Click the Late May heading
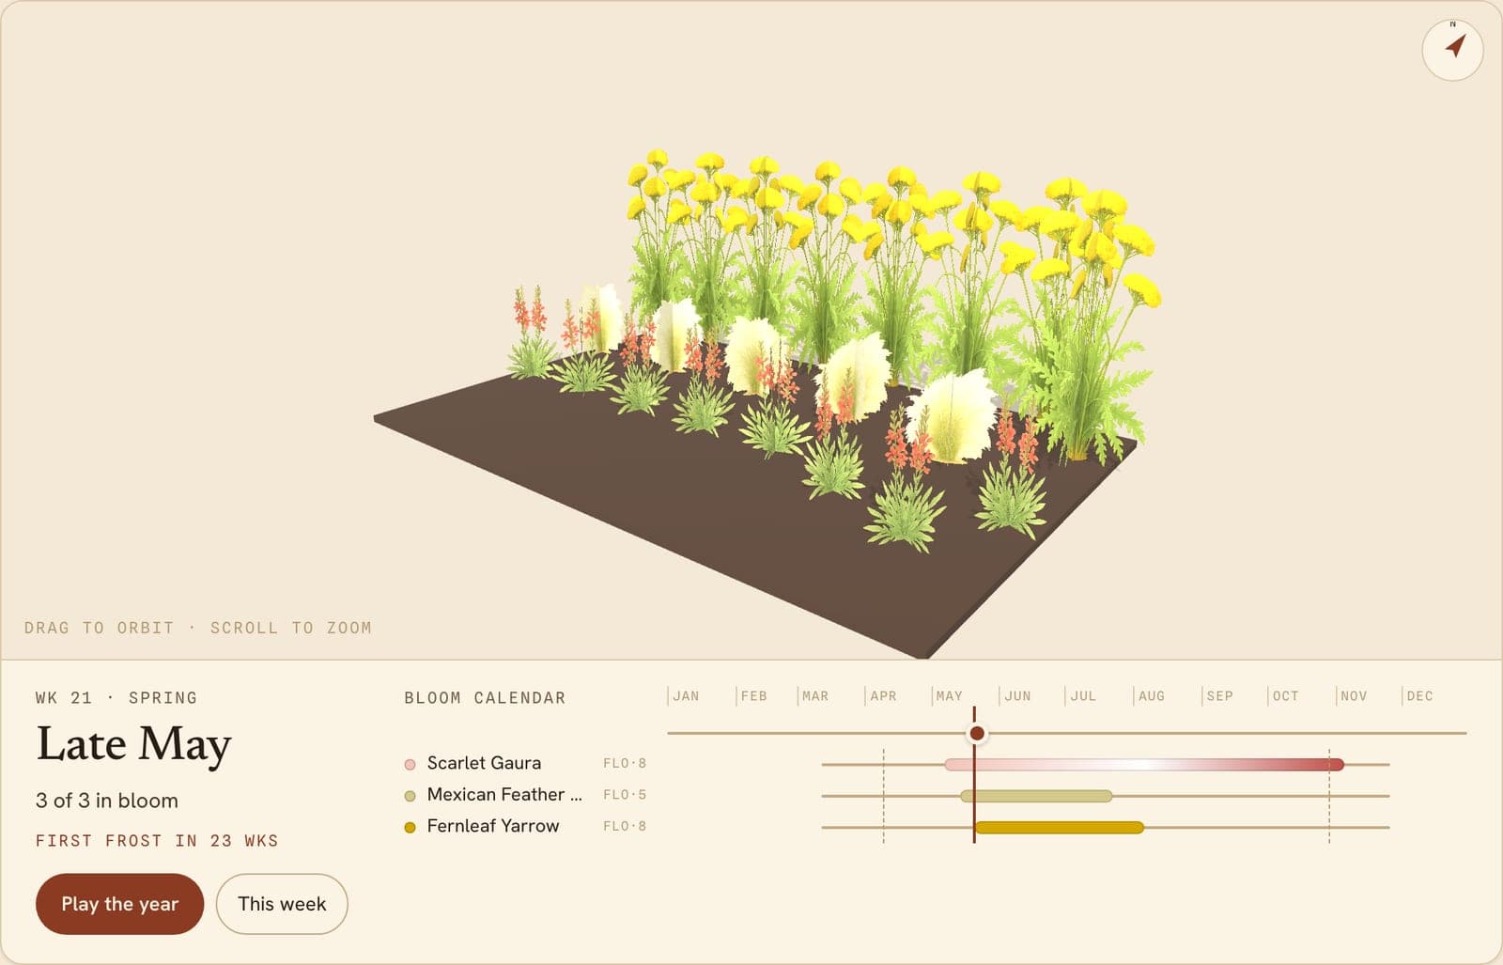This screenshot has height=965, width=1503. [133, 745]
